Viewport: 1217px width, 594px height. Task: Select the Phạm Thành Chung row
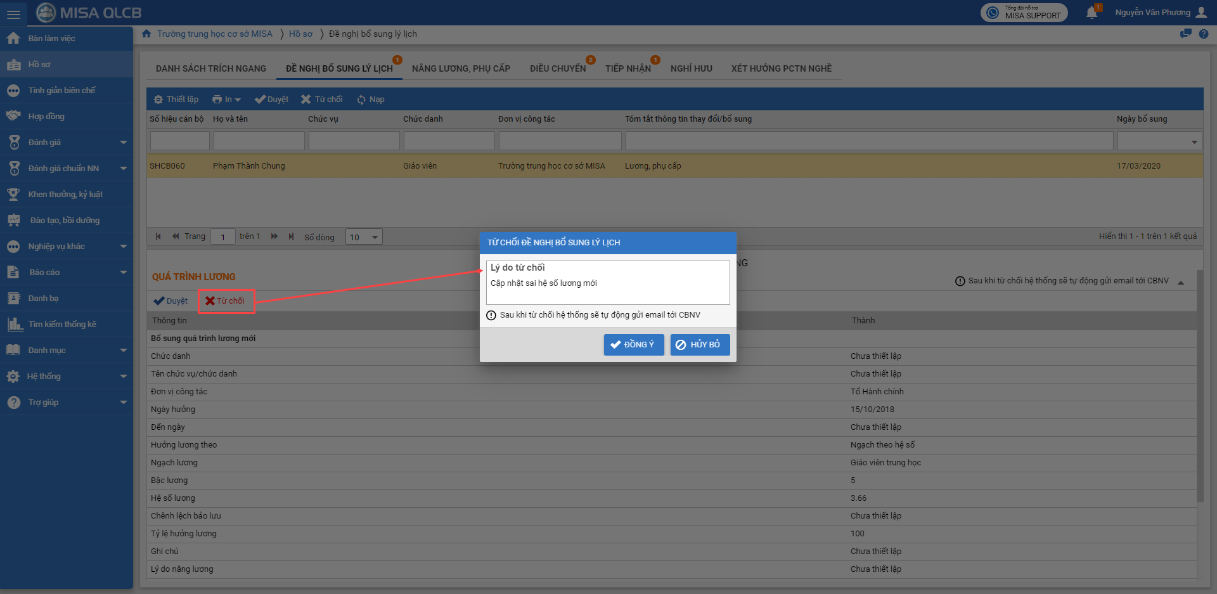249,166
